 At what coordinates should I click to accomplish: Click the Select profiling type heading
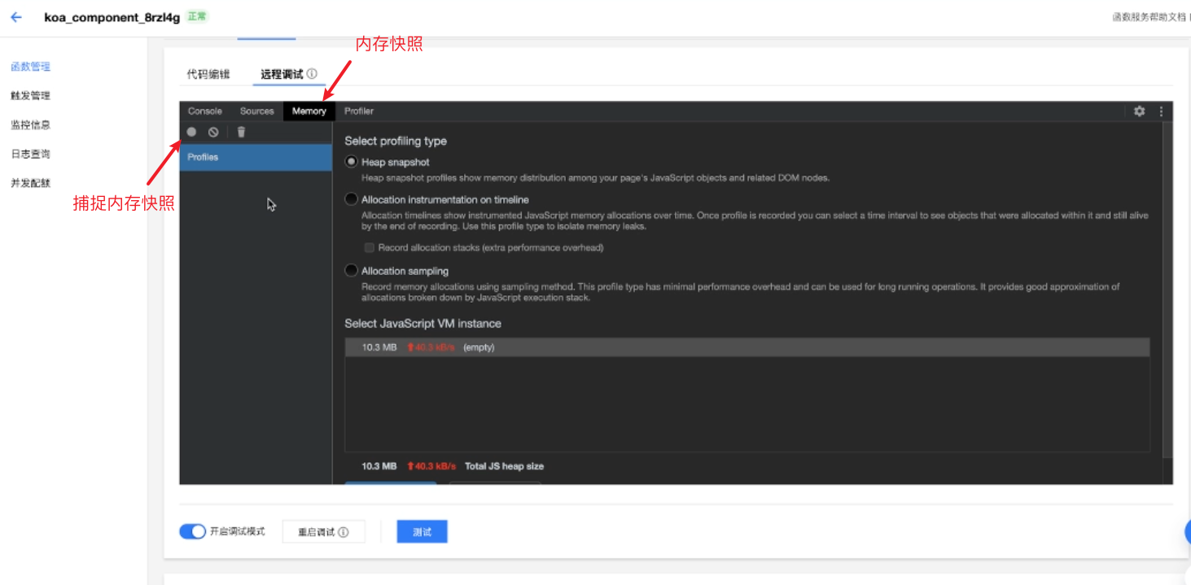[396, 141]
